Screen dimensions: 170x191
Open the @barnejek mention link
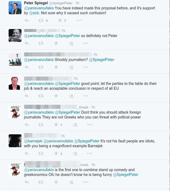coord(33,141)
